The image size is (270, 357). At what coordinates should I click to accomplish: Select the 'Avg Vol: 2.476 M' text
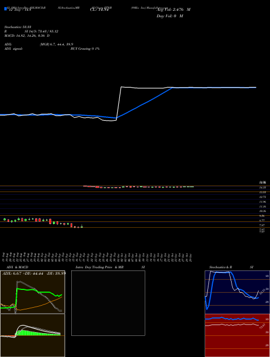pyautogui.click(x=173, y=10)
